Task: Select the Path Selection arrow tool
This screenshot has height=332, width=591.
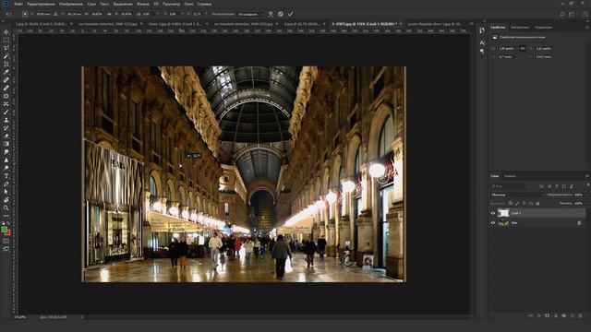Action: (6, 192)
